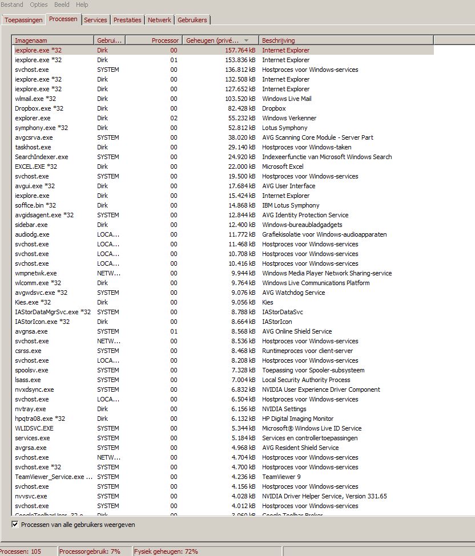Select the sidebar.exe process
475x556 pixels.
tap(223, 225)
